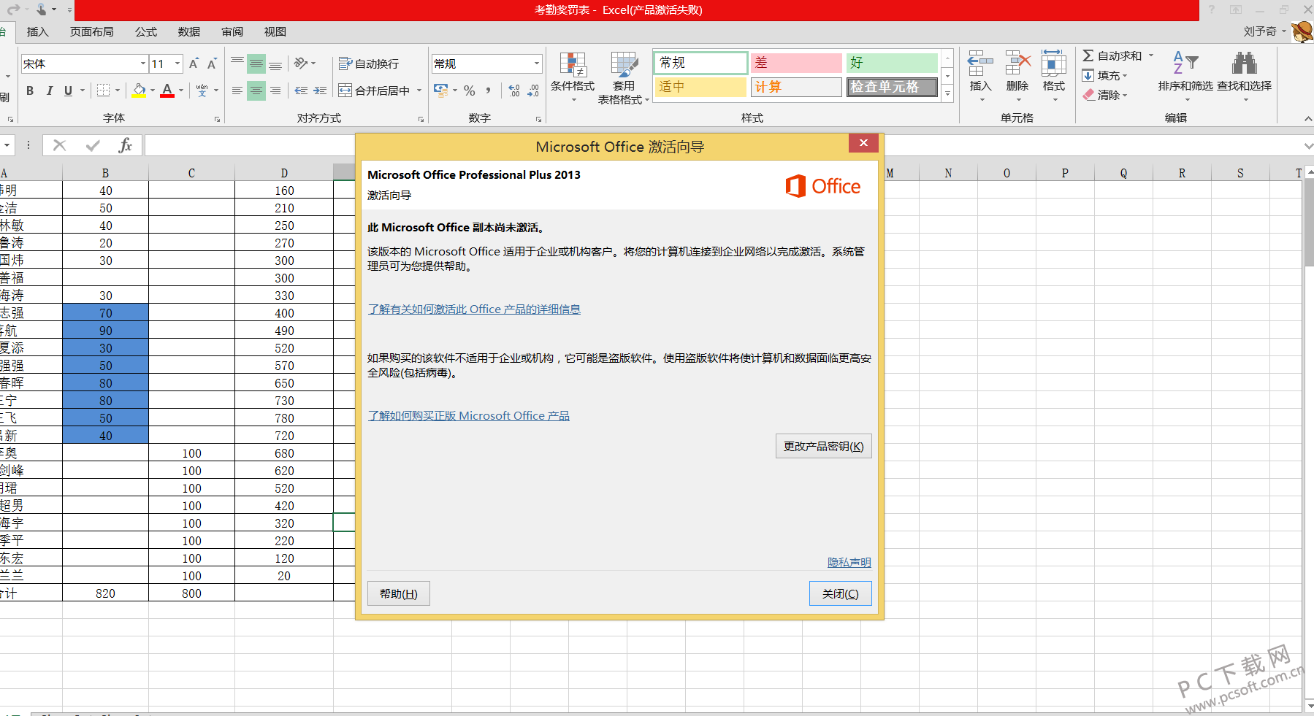Image resolution: width=1314 pixels, height=716 pixels.
Task: Open number format dropdown 常规
Action: coord(537,64)
